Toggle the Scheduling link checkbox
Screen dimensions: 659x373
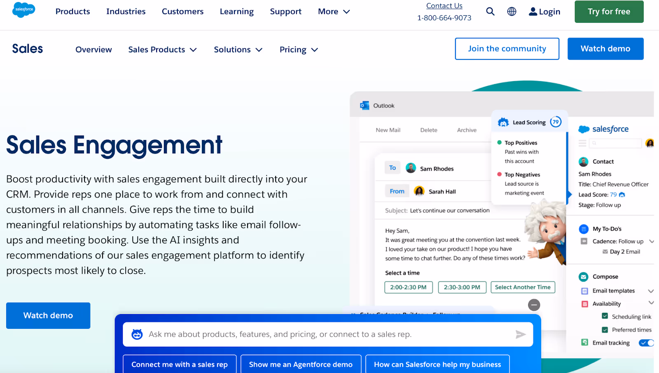605,316
